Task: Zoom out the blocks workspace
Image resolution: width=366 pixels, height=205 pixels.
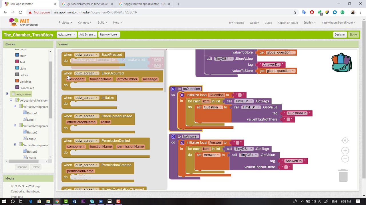Action: click(345, 159)
